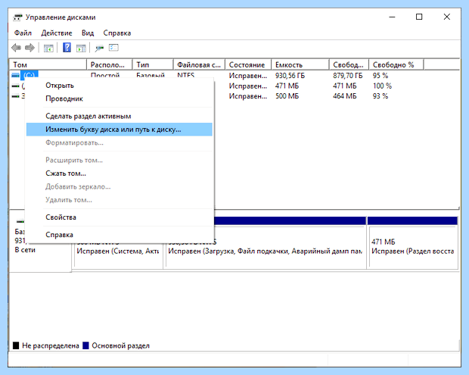
Task: Sort by the Свободно % column header
Action: point(396,64)
